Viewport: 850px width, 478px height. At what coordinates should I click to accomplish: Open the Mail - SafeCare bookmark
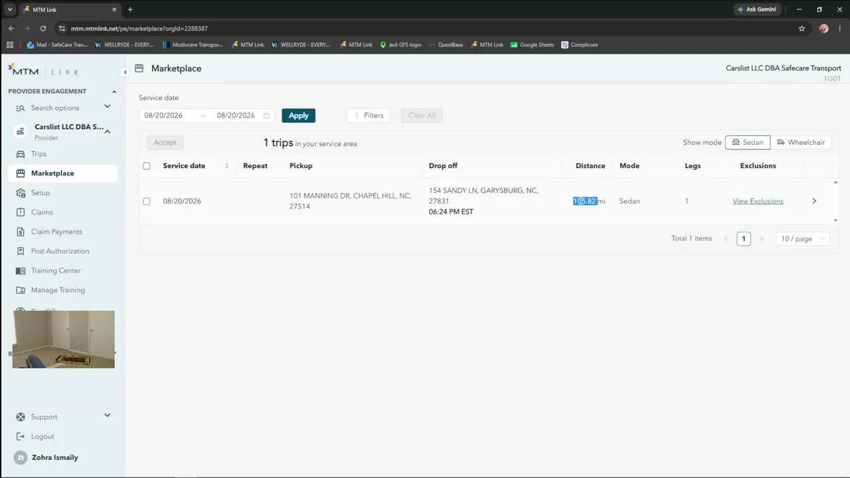click(57, 45)
